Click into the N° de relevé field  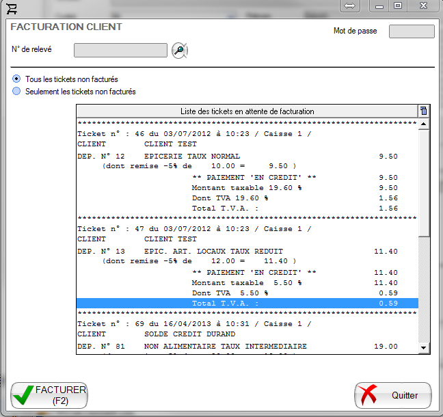[120, 50]
